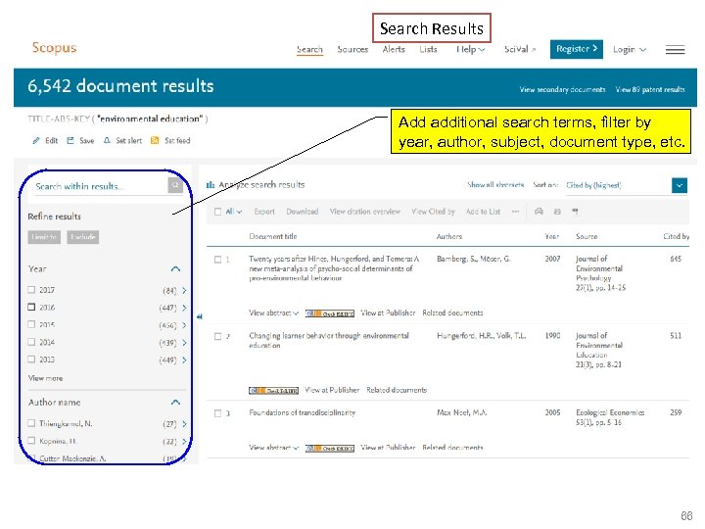
Task: Select result 3 checkbox
Action: (x=218, y=413)
